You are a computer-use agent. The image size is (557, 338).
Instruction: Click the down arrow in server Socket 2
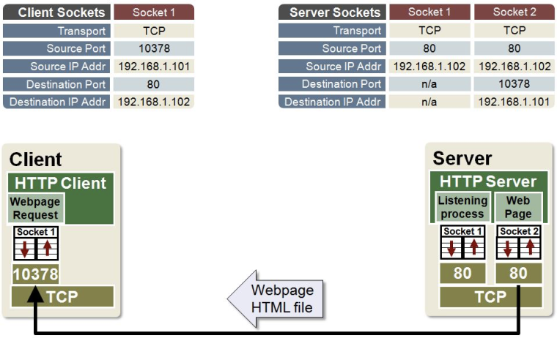click(509, 247)
